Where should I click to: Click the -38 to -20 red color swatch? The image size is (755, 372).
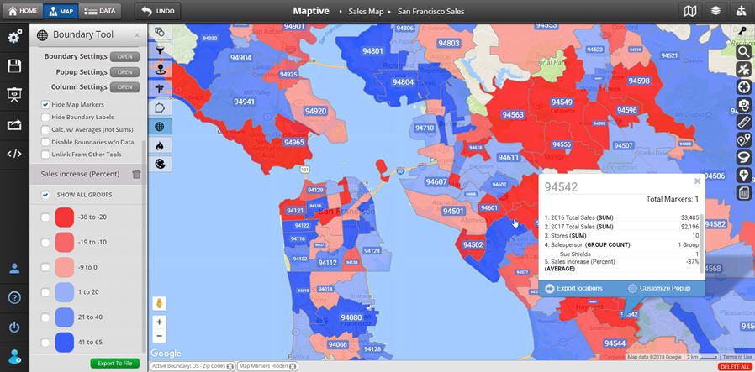tap(66, 218)
